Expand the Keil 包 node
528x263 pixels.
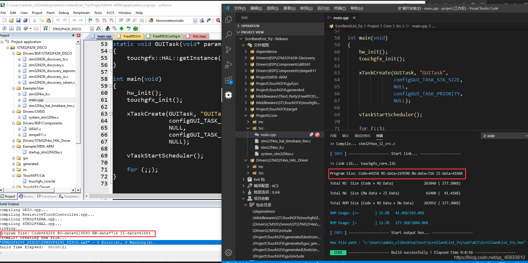click(244, 179)
